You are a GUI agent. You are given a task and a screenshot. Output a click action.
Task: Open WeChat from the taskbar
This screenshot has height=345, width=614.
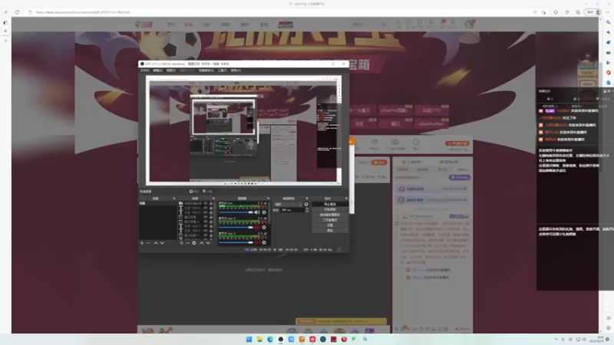tap(355, 339)
